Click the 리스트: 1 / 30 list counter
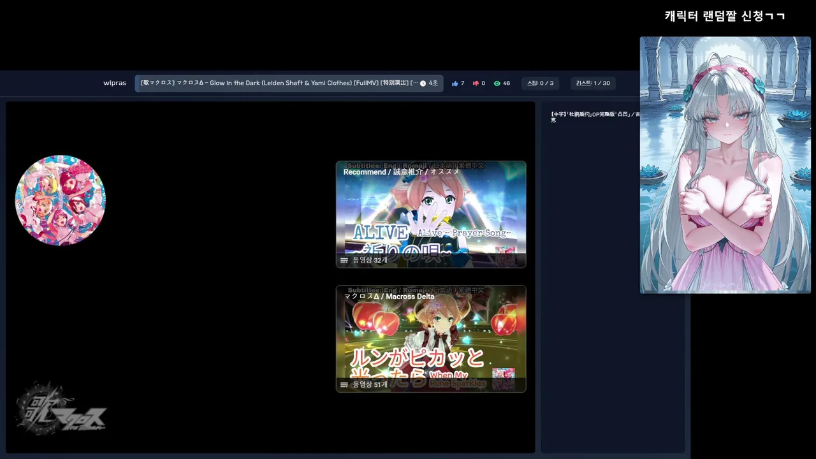 593,84
